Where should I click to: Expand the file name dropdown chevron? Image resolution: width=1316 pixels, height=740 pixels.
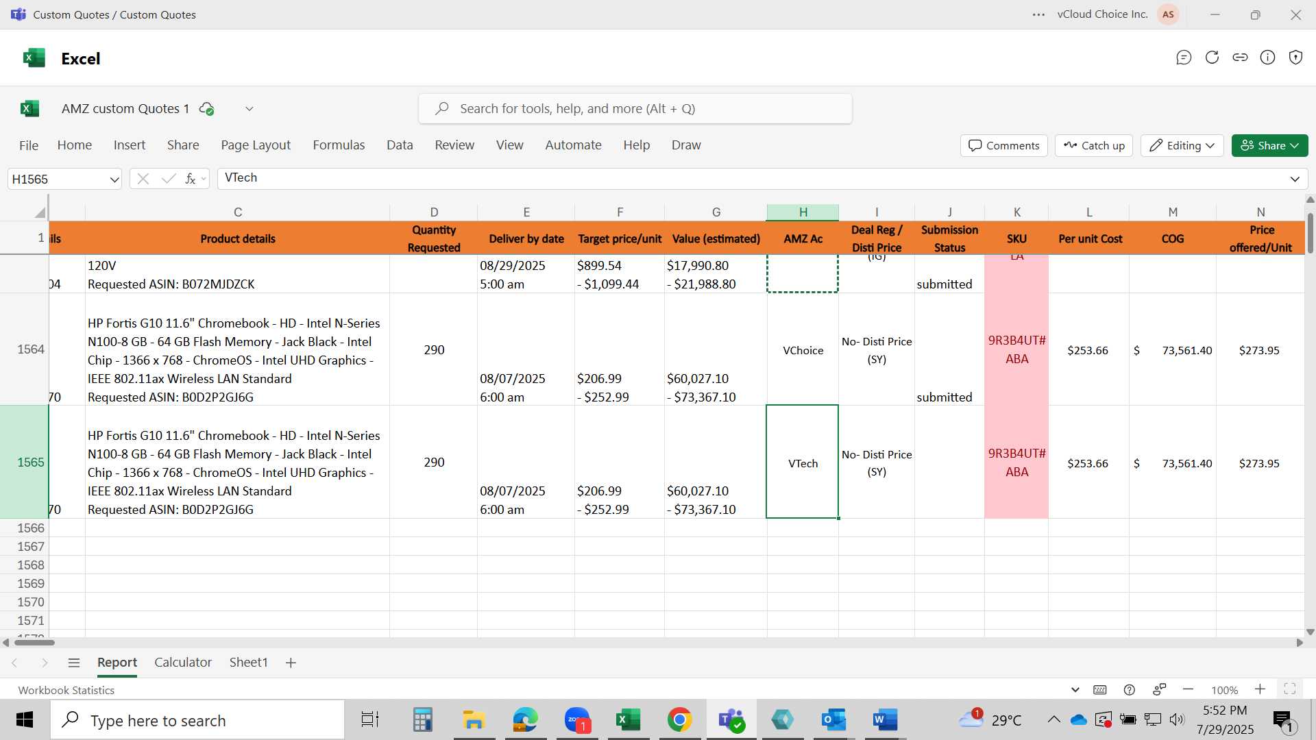[249, 109]
